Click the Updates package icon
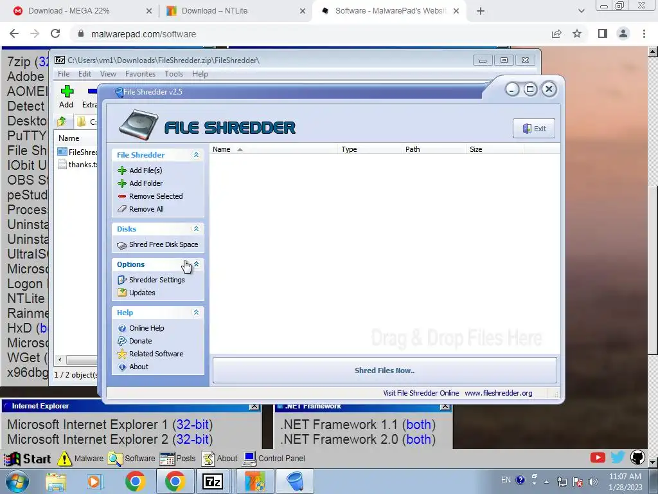The width and height of the screenshot is (658, 494). click(122, 293)
